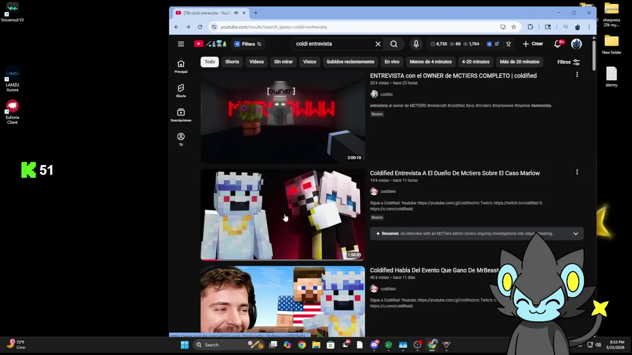Open the Coldified Entrevista A El Dueño title
This screenshot has height=355, width=632.
455,173
